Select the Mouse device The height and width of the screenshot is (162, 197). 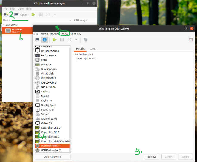coord(52,96)
